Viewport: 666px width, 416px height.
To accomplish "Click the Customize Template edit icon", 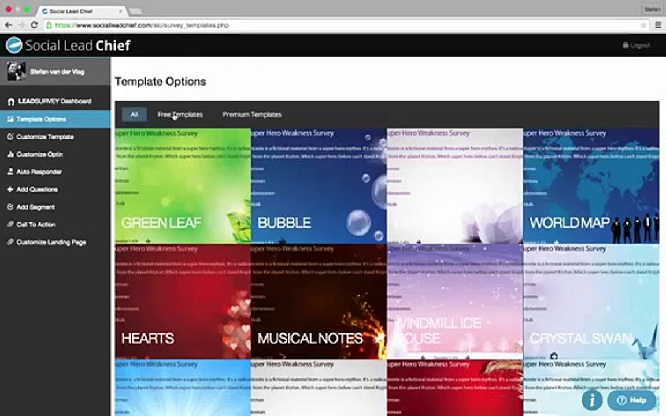I will coord(10,137).
